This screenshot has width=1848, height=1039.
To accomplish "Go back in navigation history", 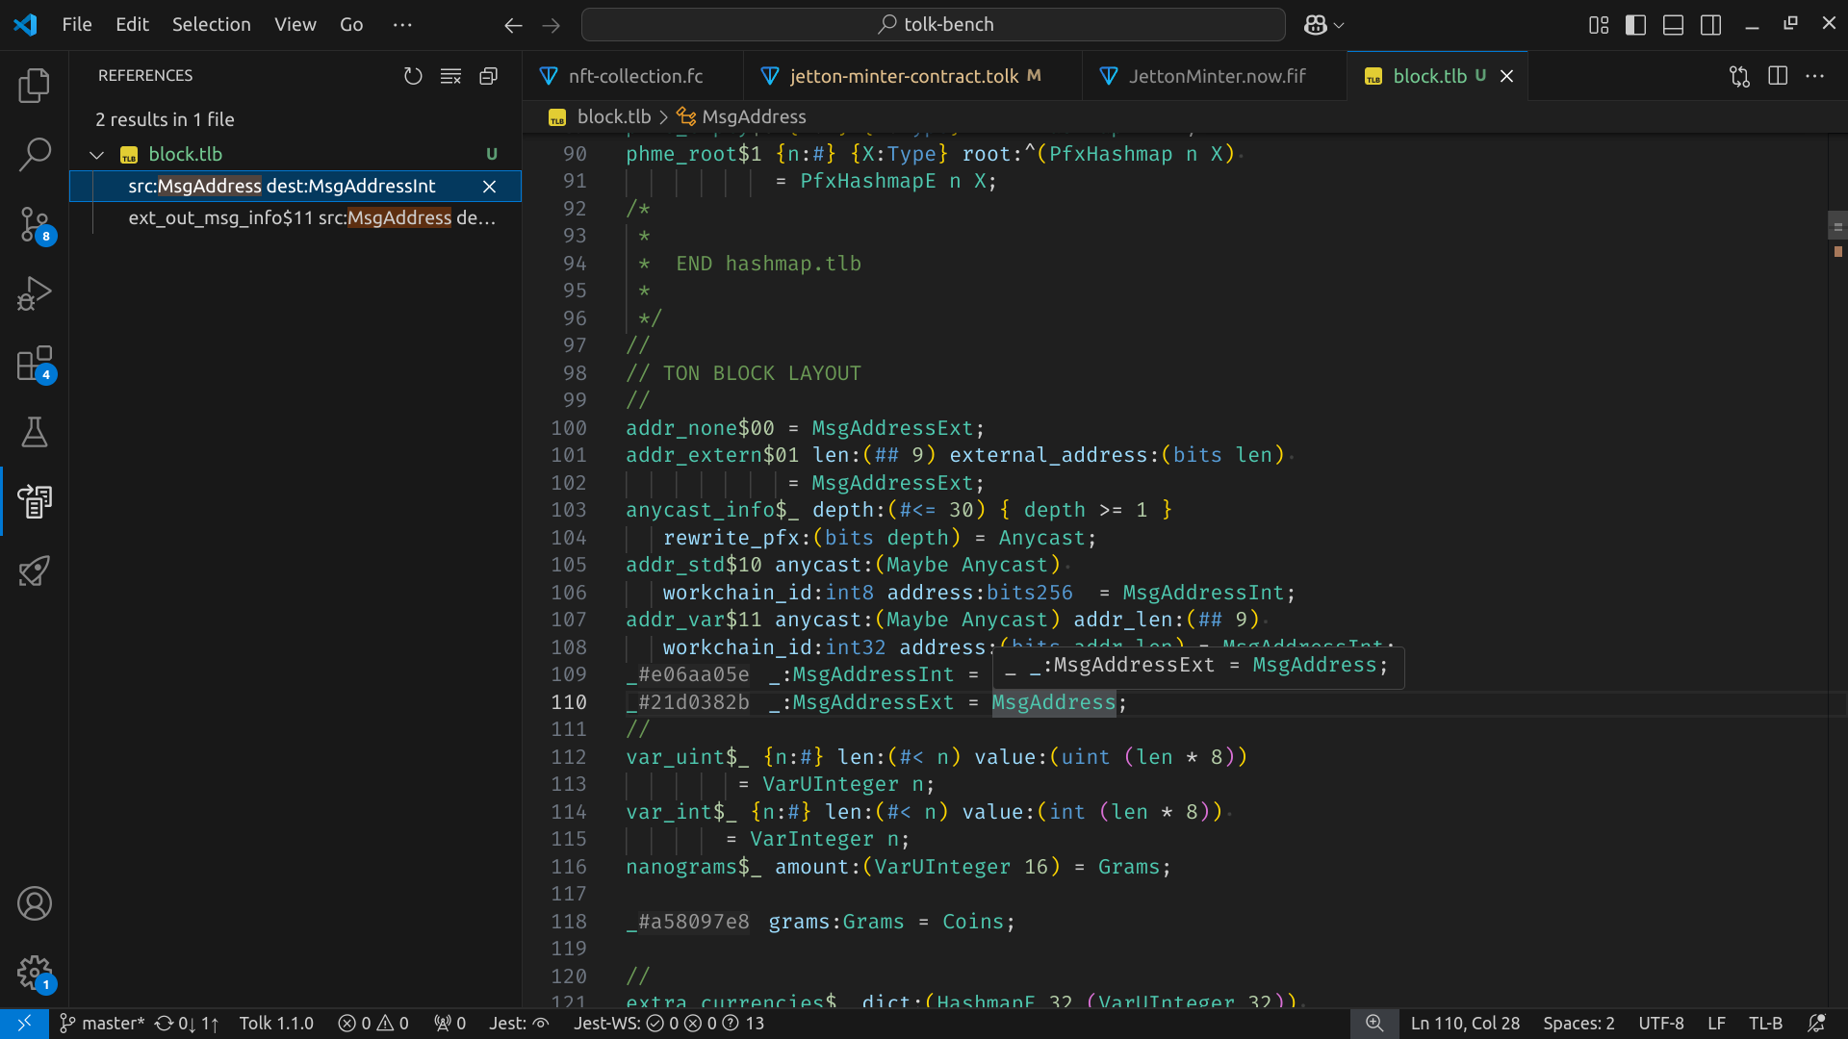I will (513, 25).
